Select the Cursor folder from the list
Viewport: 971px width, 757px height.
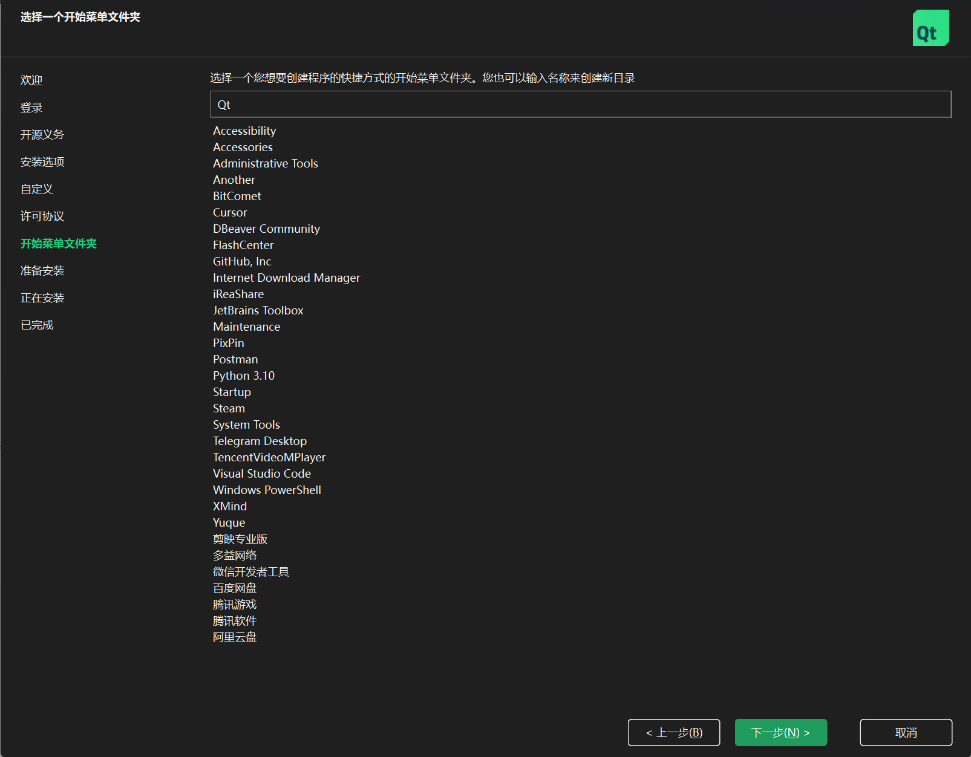click(229, 212)
